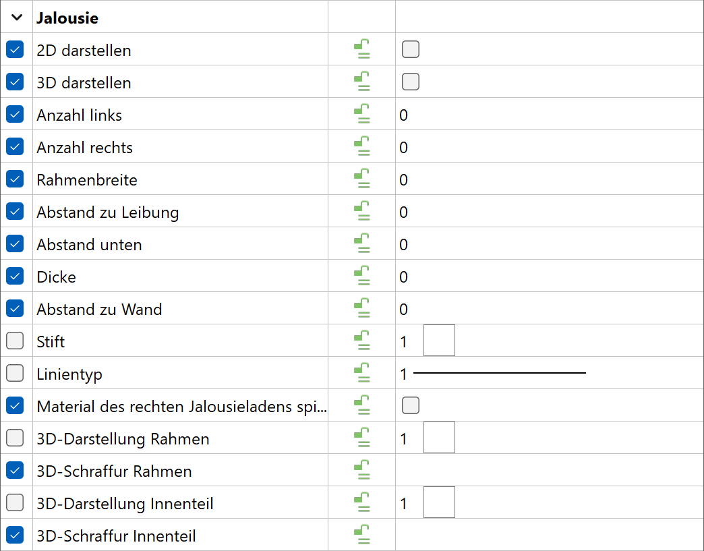Select the 3D-Darstellung Rahmen color swatch
Screen dimensions: 704x551
click(439, 438)
